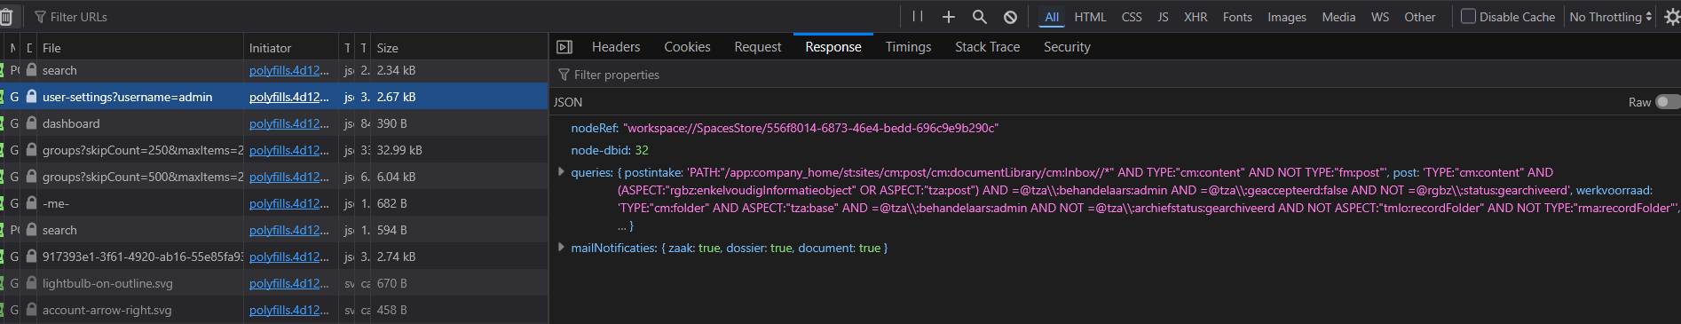Open the Stack Trace tab
The image size is (1681, 324).
987,47
